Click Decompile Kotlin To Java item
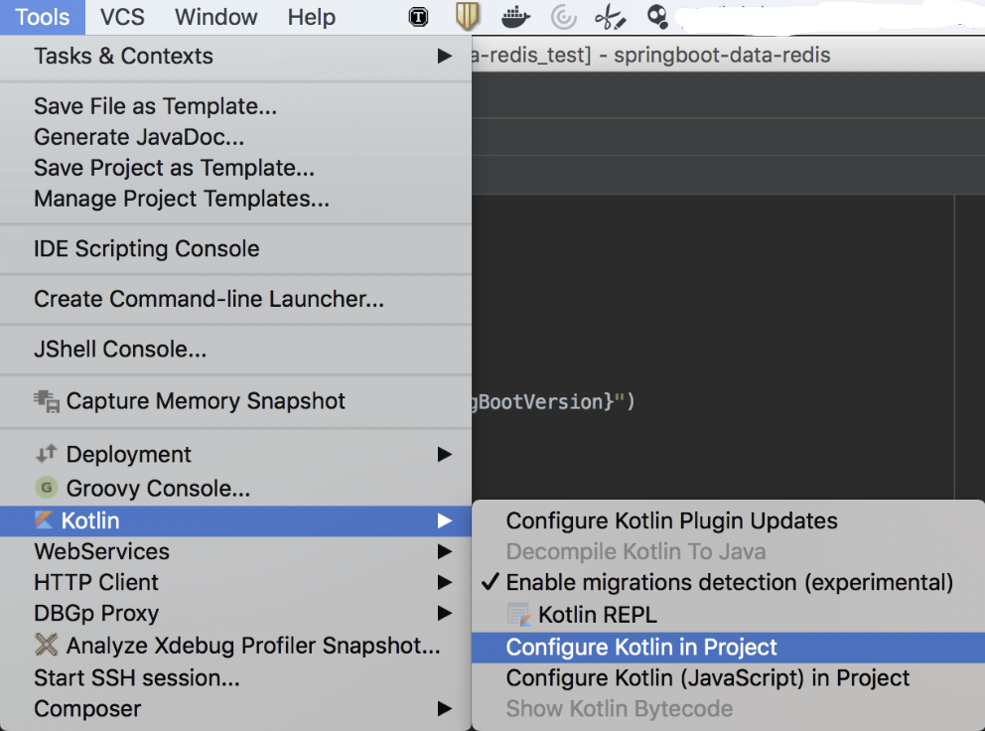The height and width of the screenshot is (731, 985). coord(728,552)
